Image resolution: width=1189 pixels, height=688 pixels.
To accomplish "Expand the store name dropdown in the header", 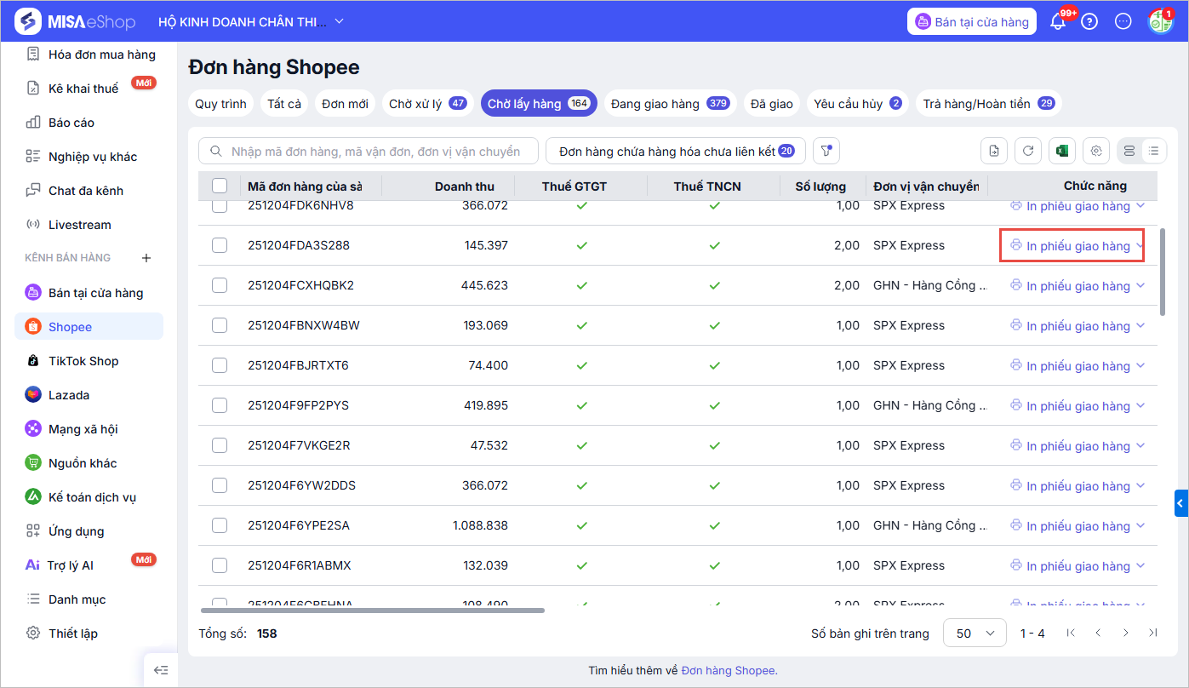I will pyautogui.click(x=340, y=21).
